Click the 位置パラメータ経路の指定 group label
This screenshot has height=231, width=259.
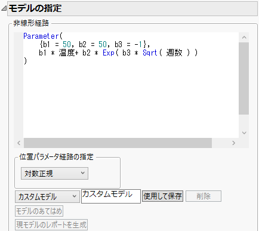click(56, 157)
